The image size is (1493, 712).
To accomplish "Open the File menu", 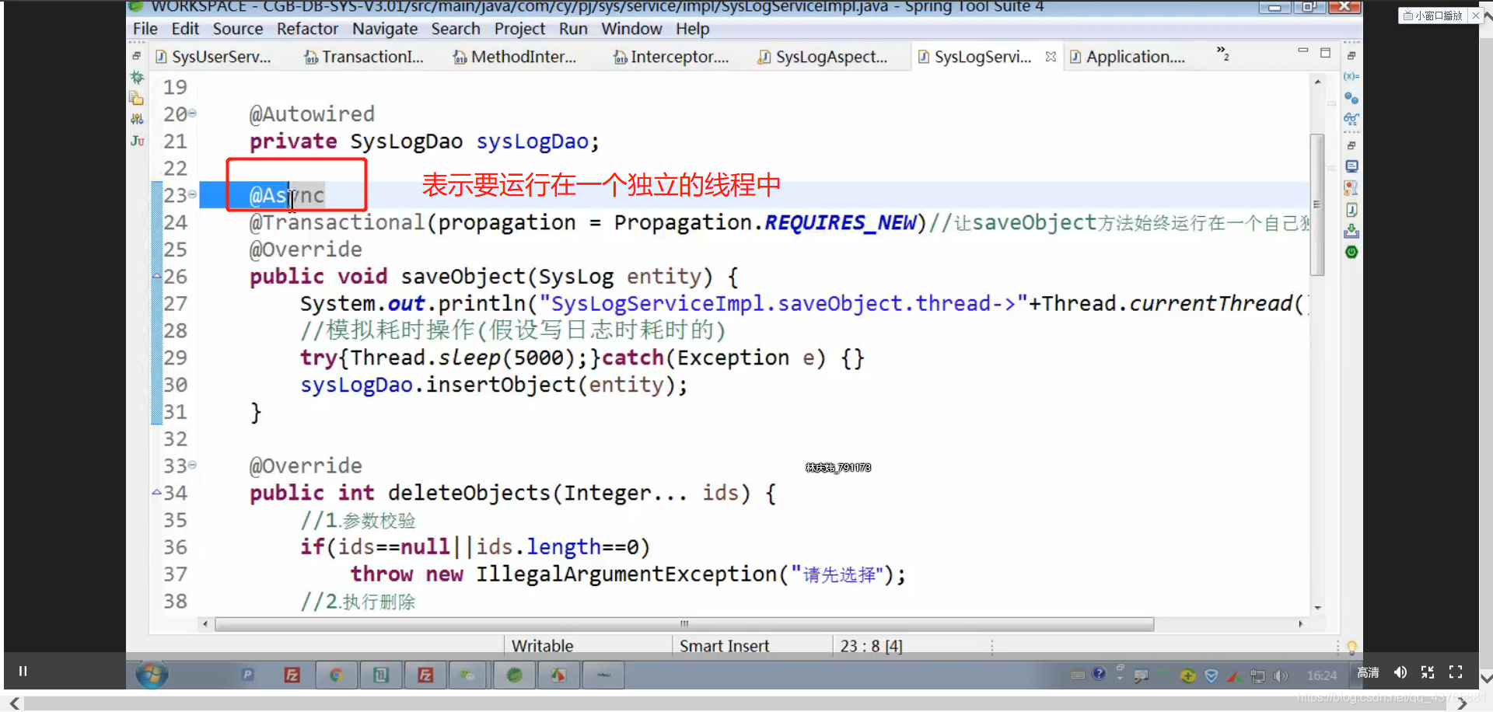I will click(x=145, y=29).
